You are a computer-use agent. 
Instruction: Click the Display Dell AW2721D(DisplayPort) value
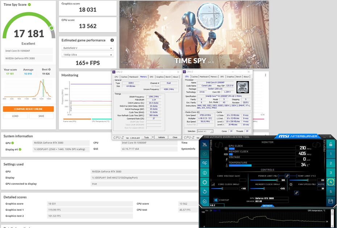(115, 178)
